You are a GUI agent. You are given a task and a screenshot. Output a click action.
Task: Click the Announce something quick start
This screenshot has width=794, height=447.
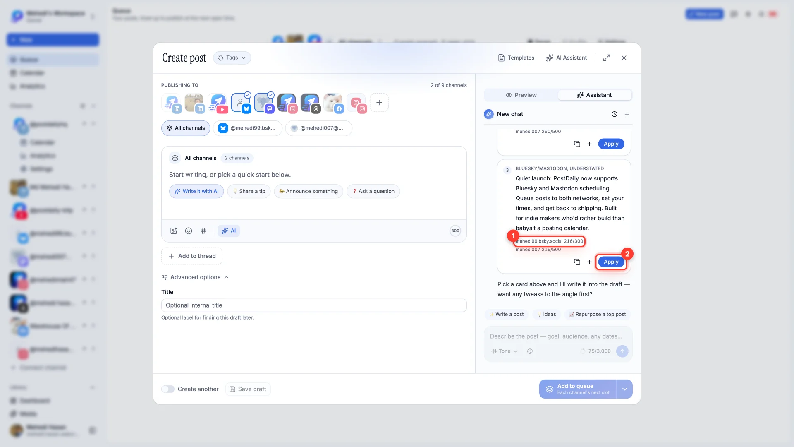pyautogui.click(x=309, y=191)
